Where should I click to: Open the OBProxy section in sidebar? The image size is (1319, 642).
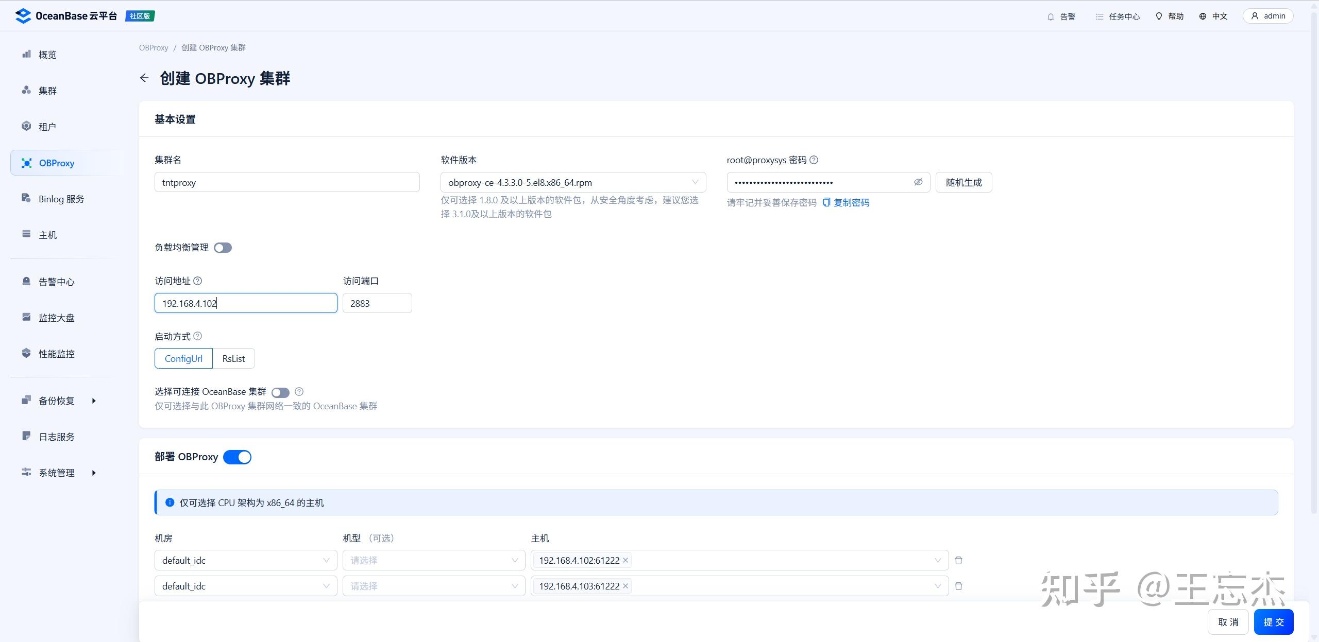point(57,163)
